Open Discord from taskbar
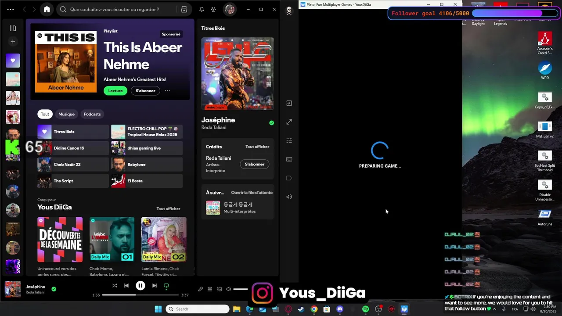 pos(339,309)
